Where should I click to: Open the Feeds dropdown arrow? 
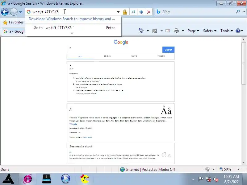[x=161, y=31]
